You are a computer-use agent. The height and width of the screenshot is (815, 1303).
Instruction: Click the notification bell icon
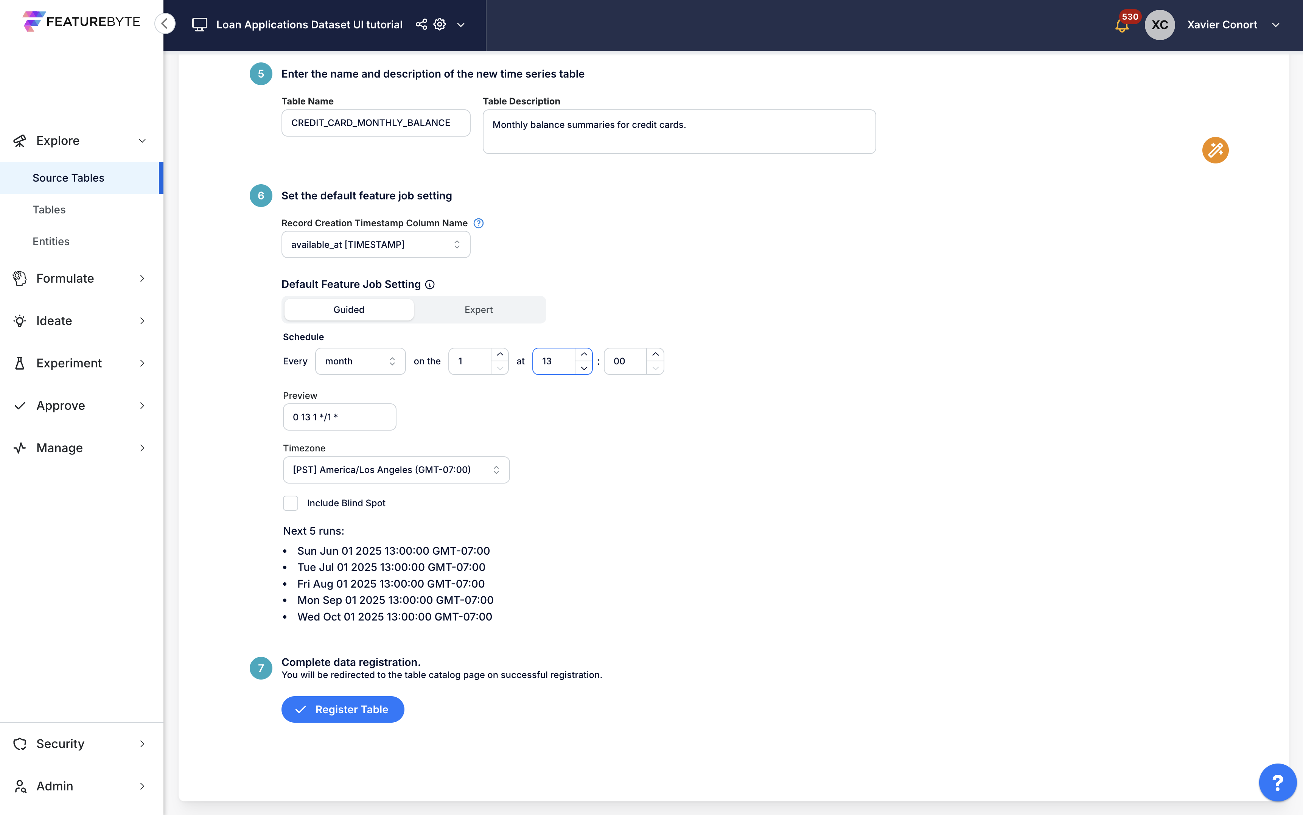pyautogui.click(x=1122, y=25)
